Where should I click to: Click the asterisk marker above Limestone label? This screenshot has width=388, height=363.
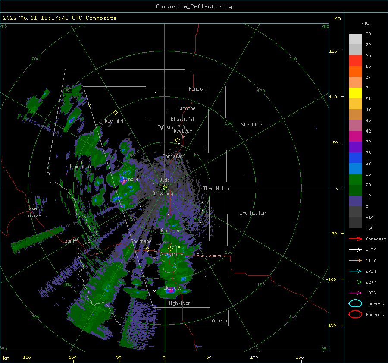[x=81, y=163]
